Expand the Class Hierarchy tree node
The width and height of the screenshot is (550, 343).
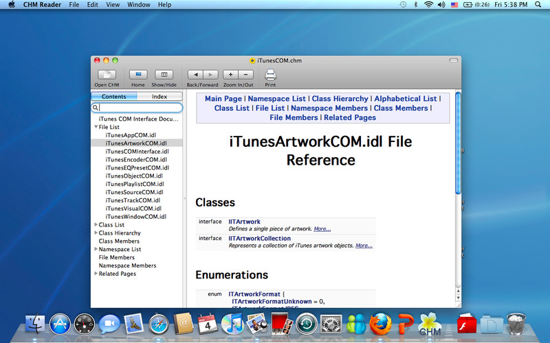point(96,233)
